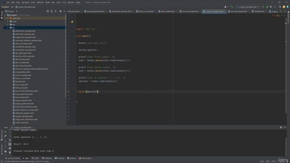Click the green Run button in toolbar
Viewport: 290px width, 163px height.
[x=263, y=7]
